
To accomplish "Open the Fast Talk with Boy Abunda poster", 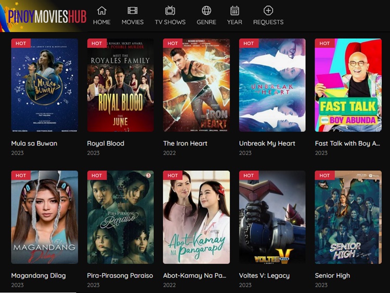I will [x=348, y=85].
